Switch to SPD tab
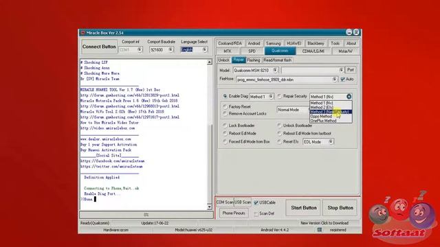This screenshot has width=440, height=247. tap(252, 51)
